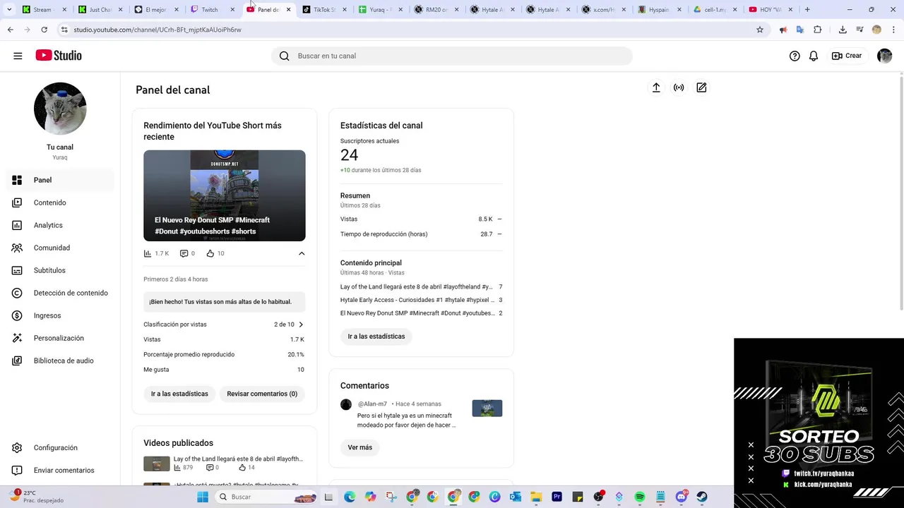Click the Enviar comentarios feedback icon
The width and height of the screenshot is (904, 508).
pyautogui.click(x=18, y=471)
